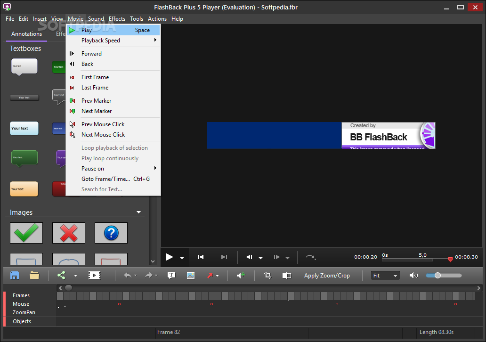Viewport: 486px width, 342px height.
Task: Select the blue question mark image
Action: (x=111, y=233)
